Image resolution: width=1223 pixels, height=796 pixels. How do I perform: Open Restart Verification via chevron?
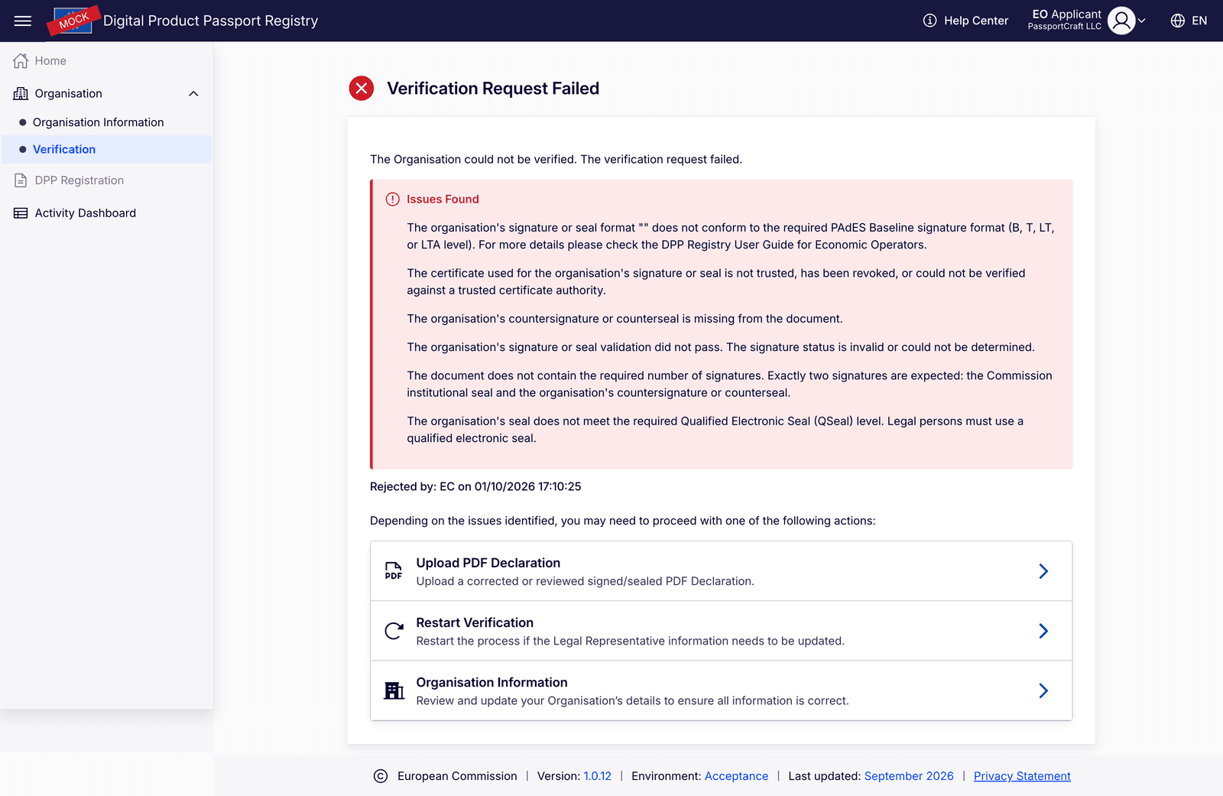[x=1043, y=631]
